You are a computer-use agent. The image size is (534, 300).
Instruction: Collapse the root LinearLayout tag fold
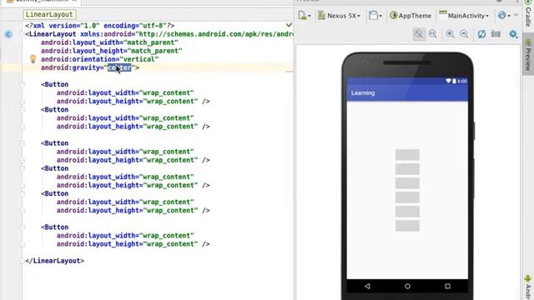[22, 34]
